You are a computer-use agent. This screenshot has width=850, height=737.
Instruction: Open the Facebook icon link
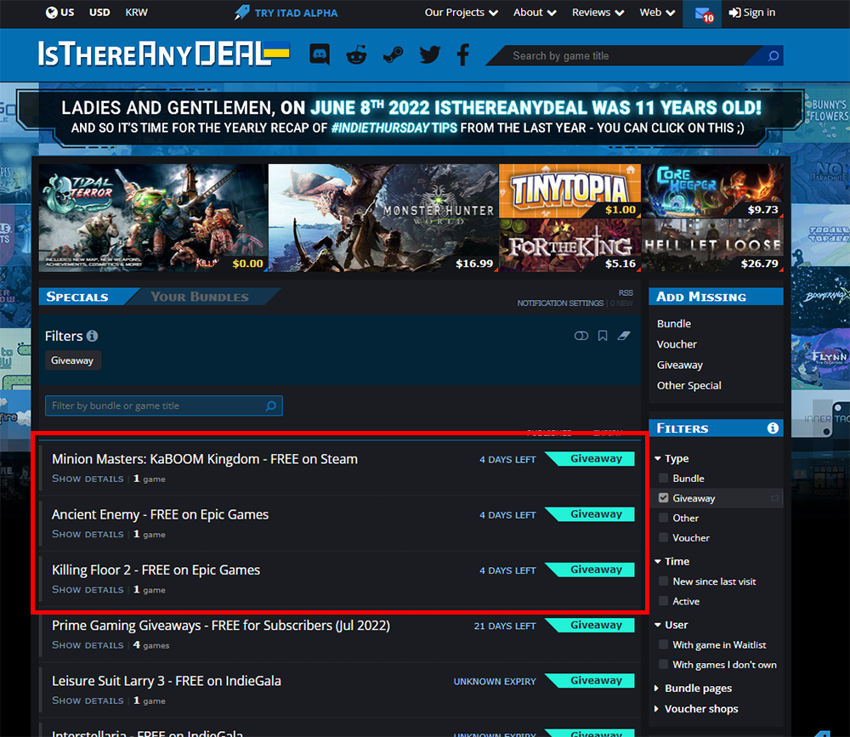[463, 54]
